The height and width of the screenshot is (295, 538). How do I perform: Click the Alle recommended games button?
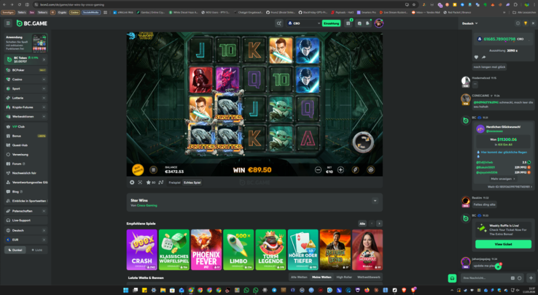point(362,223)
